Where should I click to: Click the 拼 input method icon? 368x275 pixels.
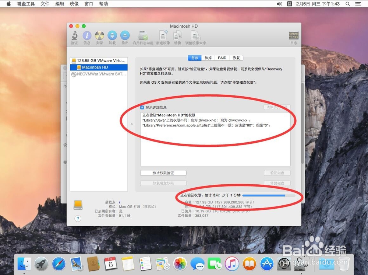click(x=290, y=4)
